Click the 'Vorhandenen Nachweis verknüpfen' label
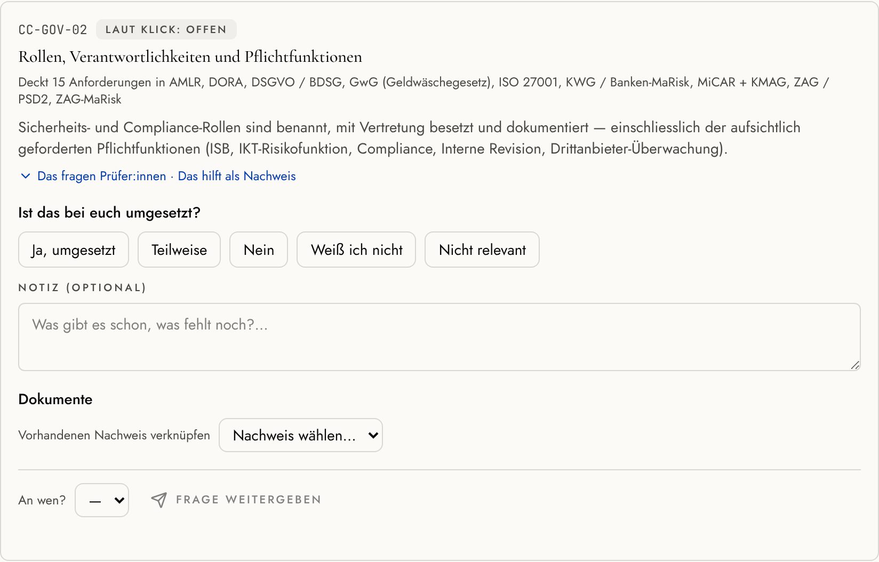The width and height of the screenshot is (879, 562). (114, 435)
